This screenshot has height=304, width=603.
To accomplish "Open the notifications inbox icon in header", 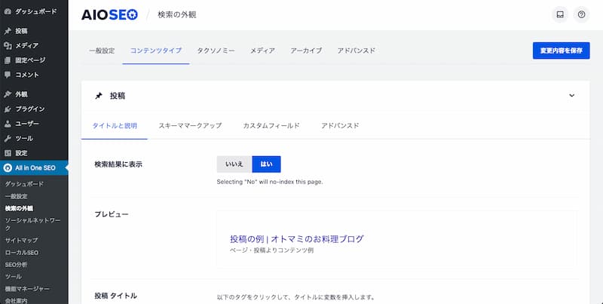I will [560, 14].
